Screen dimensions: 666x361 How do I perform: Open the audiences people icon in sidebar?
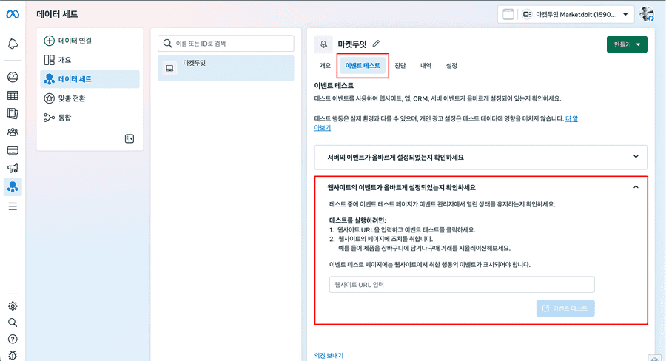13,132
